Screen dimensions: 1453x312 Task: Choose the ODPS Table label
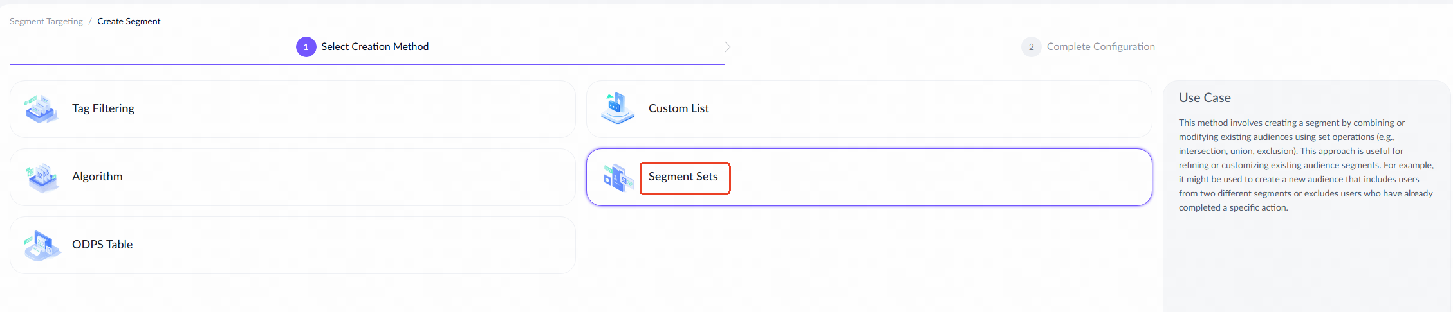click(x=102, y=245)
